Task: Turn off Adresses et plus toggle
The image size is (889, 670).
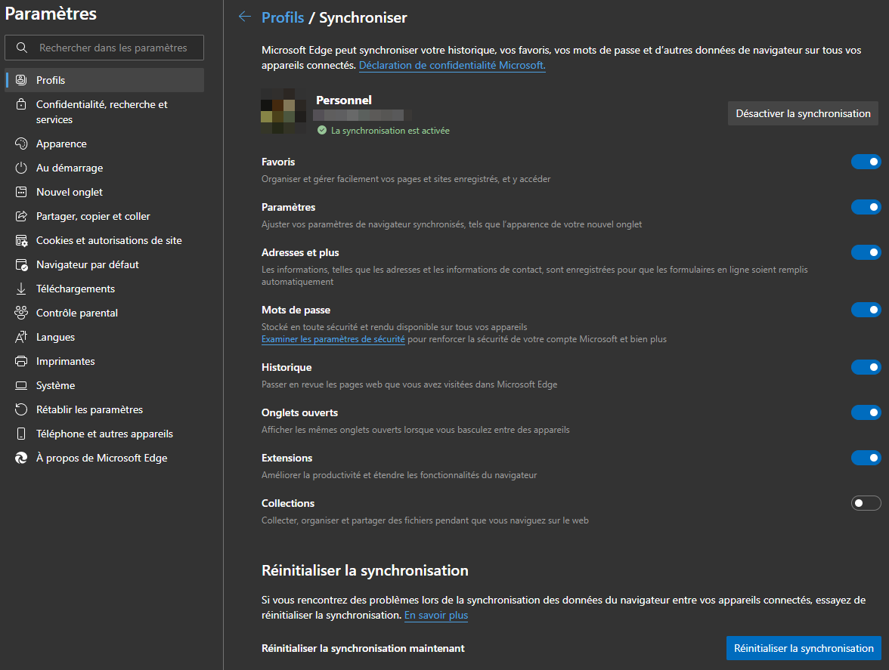Action: point(866,252)
